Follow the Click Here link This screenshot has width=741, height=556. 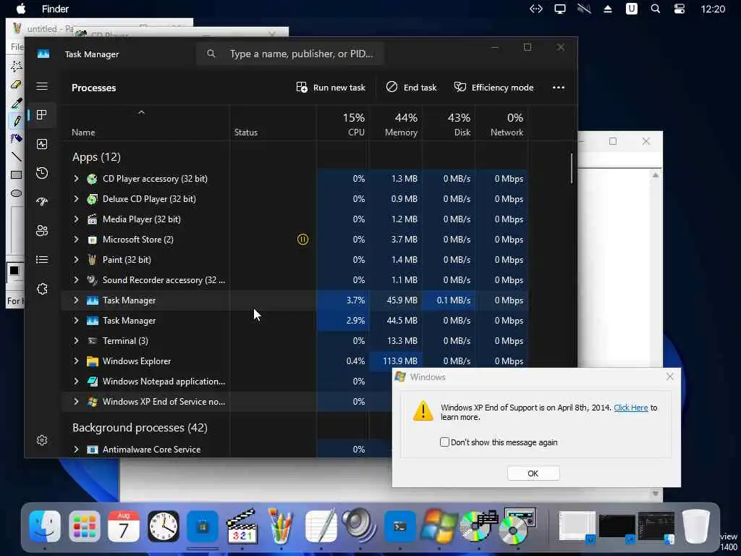pyautogui.click(x=630, y=408)
